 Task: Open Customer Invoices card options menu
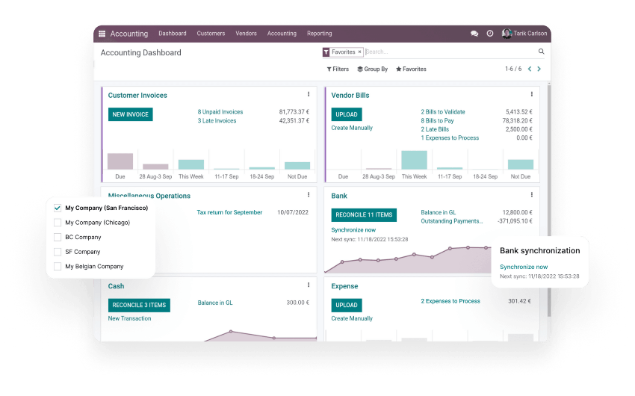click(x=309, y=94)
